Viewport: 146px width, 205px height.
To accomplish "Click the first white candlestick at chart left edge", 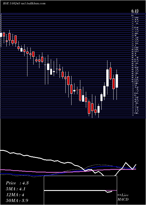I will (x=1, y=35).
